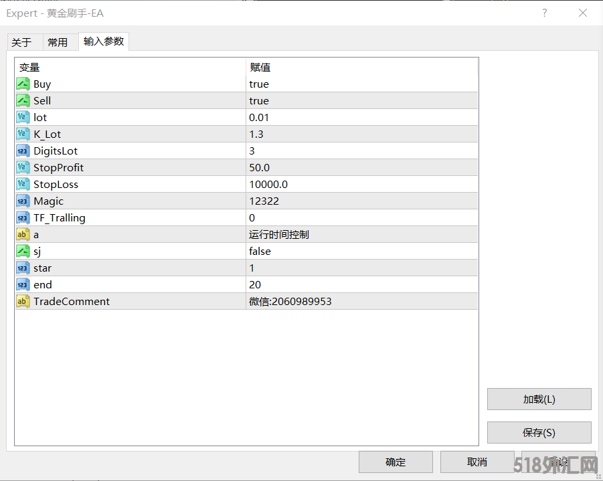Click the boolean icon beside Buy

(x=23, y=84)
